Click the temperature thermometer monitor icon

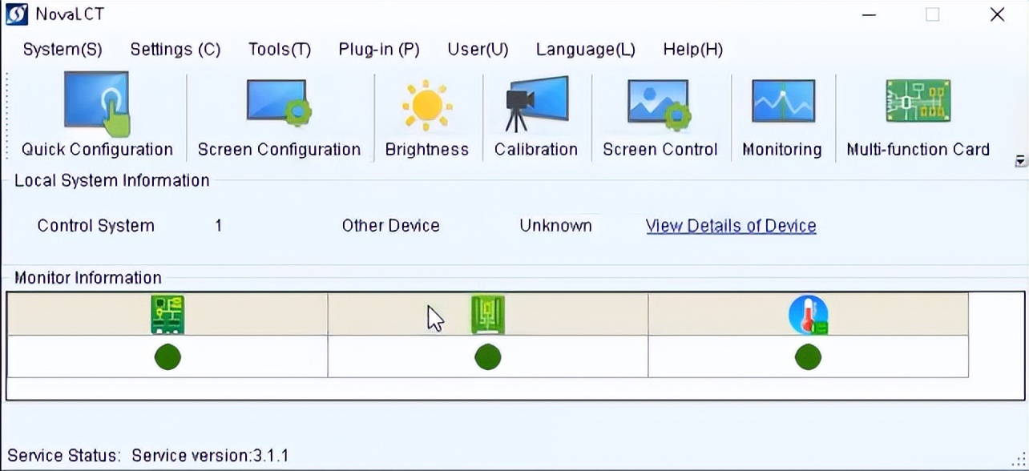(x=808, y=314)
